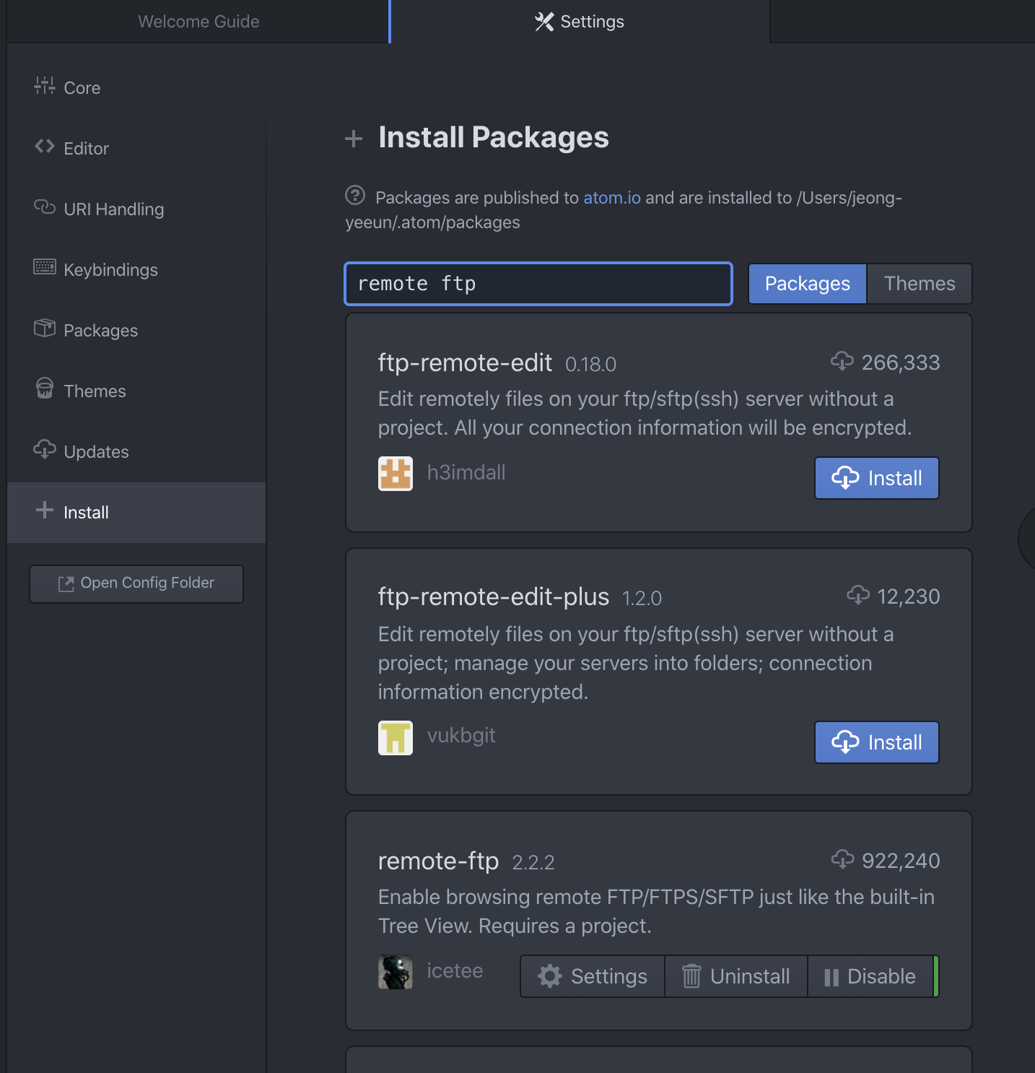Open the Updates section
1035x1073 pixels.
[x=136, y=451]
